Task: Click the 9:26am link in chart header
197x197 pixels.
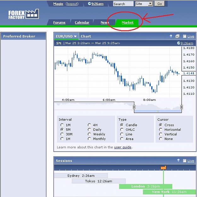Action: pos(187,43)
